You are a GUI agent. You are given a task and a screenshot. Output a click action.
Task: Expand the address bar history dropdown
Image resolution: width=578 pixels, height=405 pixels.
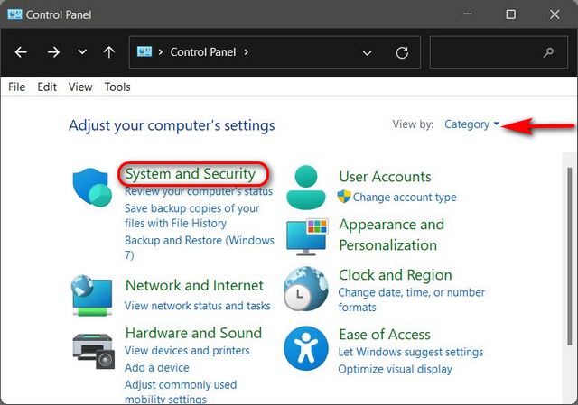pyautogui.click(x=367, y=52)
